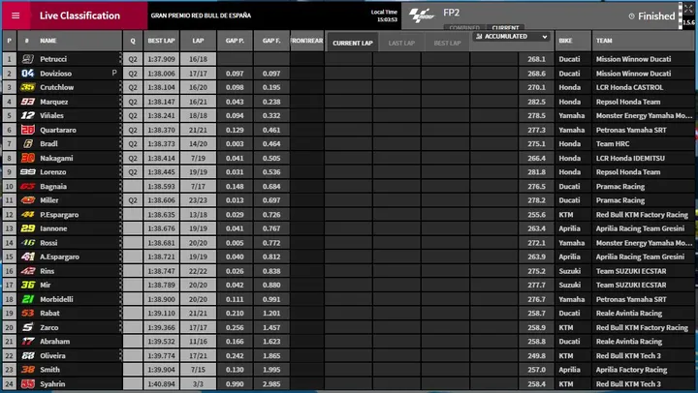The height and width of the screenshot is (393, 698).
Task: Click Rins's 42 number badge
Action: coord(27,271)
